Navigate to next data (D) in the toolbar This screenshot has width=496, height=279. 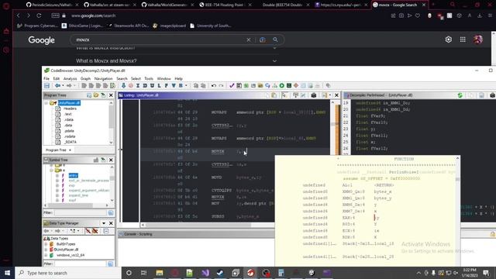[145, 86]
